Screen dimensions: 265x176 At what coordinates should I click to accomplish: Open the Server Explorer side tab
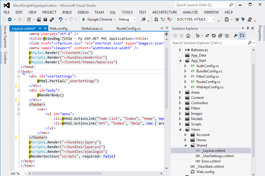(5, 37)
